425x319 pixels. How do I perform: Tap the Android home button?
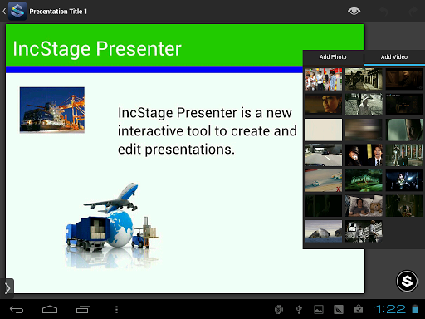(x=50, y=309)
